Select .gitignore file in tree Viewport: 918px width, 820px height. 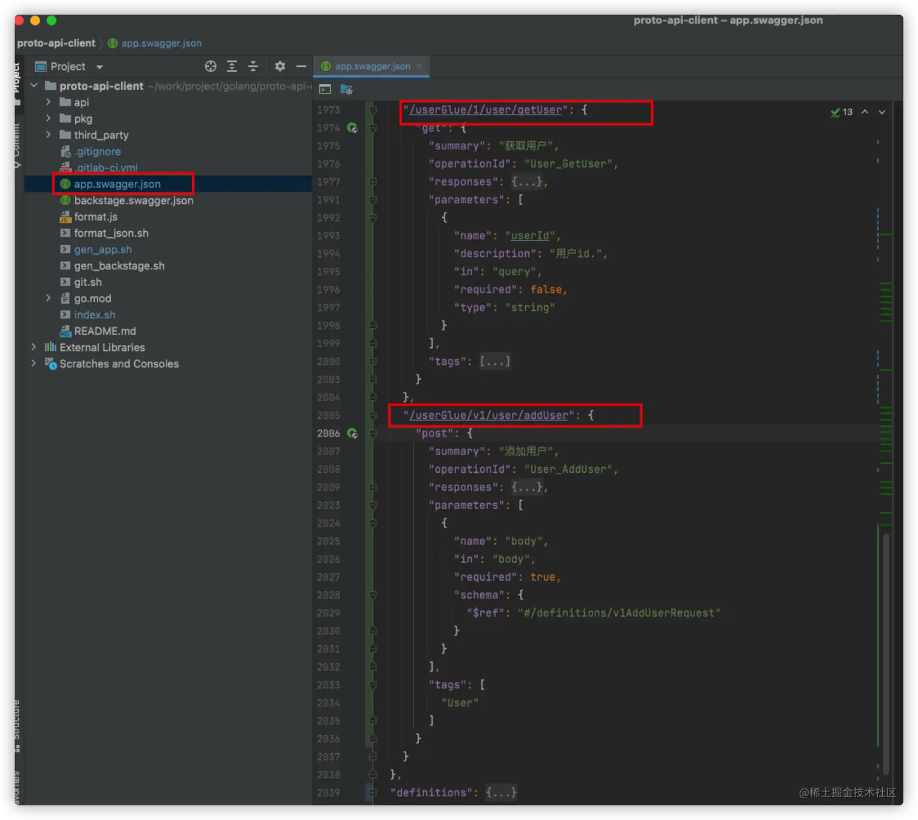click(97, 151)
